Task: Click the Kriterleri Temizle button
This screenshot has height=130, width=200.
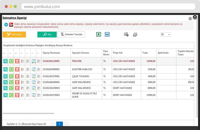Action: point(71,34)
